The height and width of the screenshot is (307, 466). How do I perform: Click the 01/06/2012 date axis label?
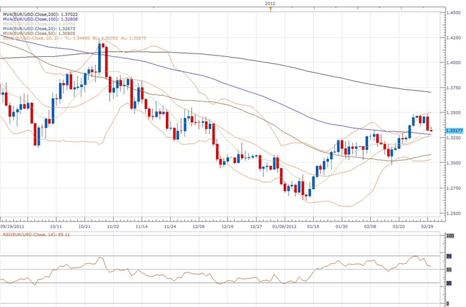pos(284,225)
